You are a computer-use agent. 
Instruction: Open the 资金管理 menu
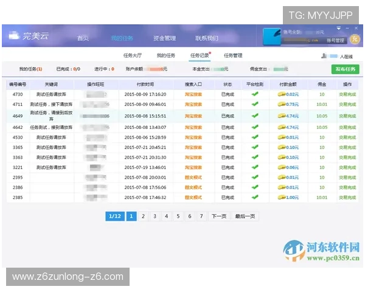point(164,38)
